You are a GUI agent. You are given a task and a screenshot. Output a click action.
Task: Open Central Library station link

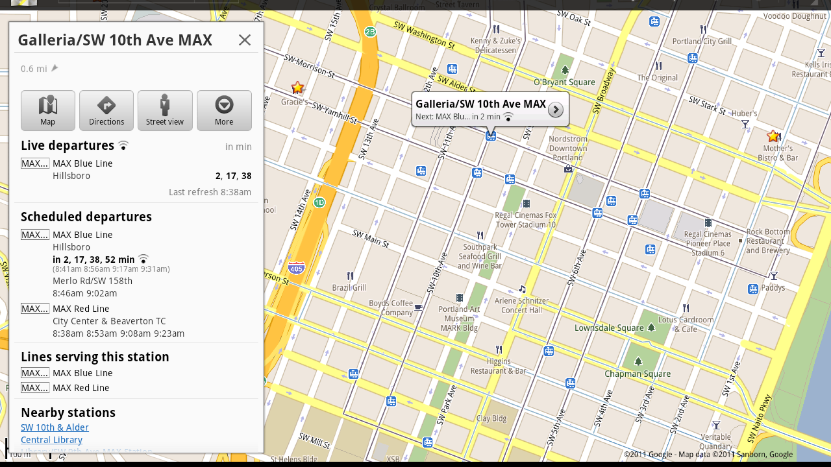pyautogui.click(x=51, y=440)
